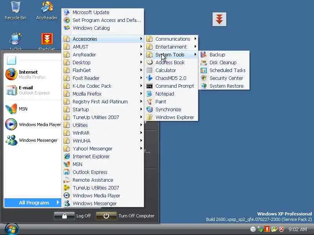Screen dimensions: 314x235
Task: Click the AnyReader desktop icon
Action: (x=47, y=7)
